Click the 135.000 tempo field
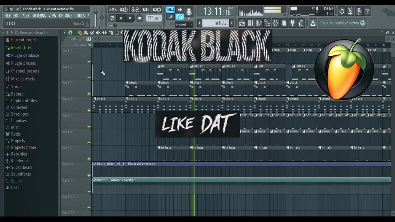This screenshot has width=395, height=222. point(153,18)
